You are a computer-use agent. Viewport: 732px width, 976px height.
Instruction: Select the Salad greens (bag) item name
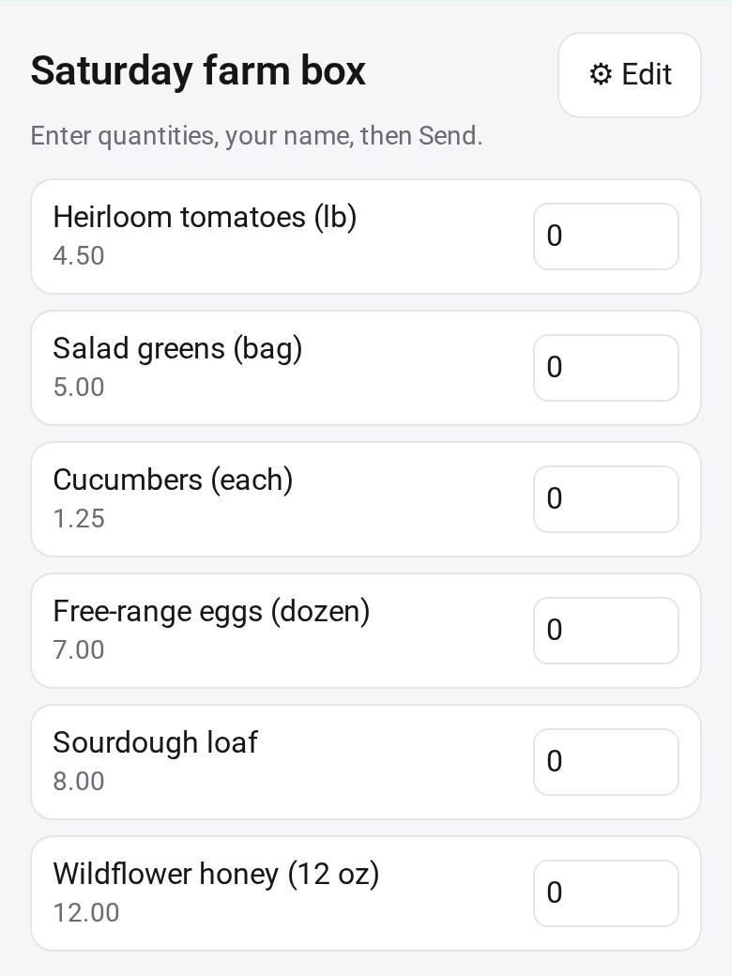[x=177, y=349]
